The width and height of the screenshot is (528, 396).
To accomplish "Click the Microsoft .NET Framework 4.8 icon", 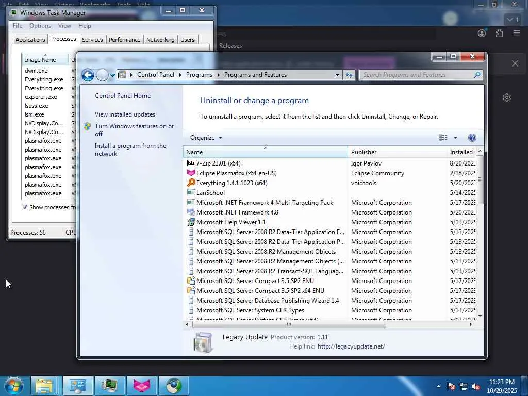I will 191,212.
